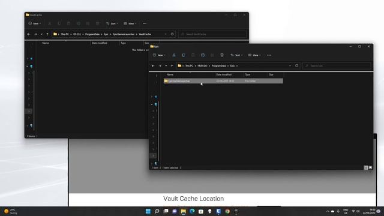Open taskbar Search
The image size is (384, 216).
coord(157,211)
